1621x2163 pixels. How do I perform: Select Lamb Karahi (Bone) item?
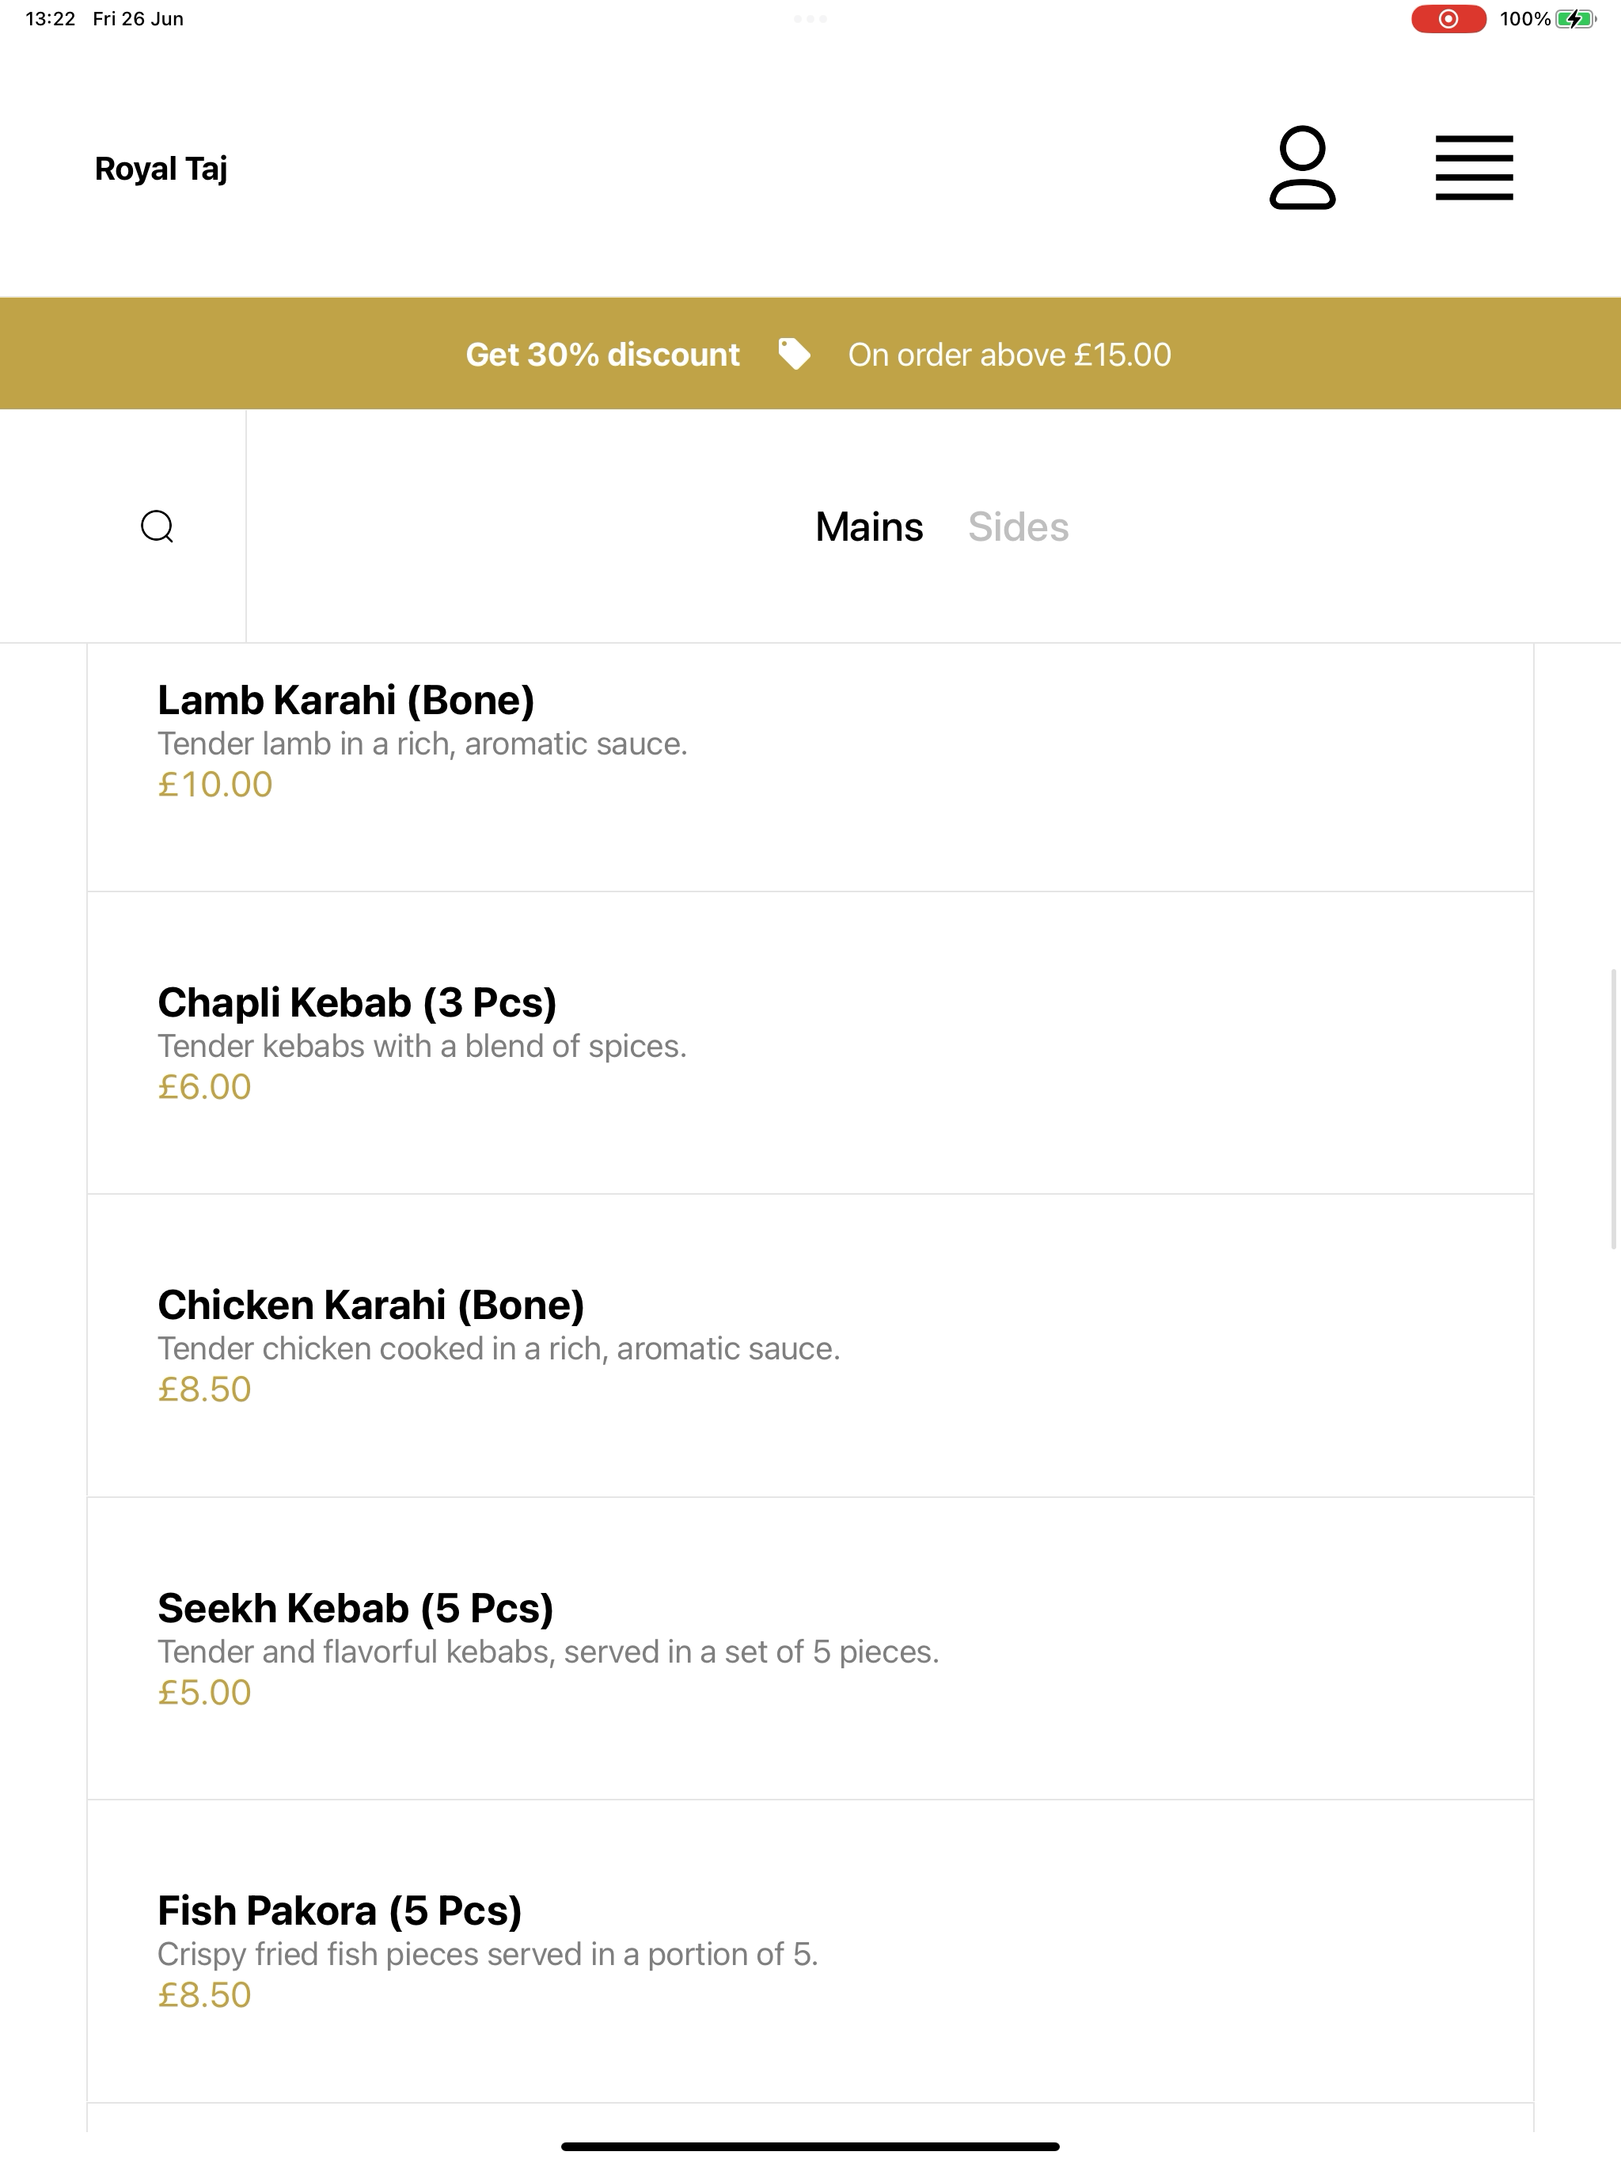tap(810, 768)
